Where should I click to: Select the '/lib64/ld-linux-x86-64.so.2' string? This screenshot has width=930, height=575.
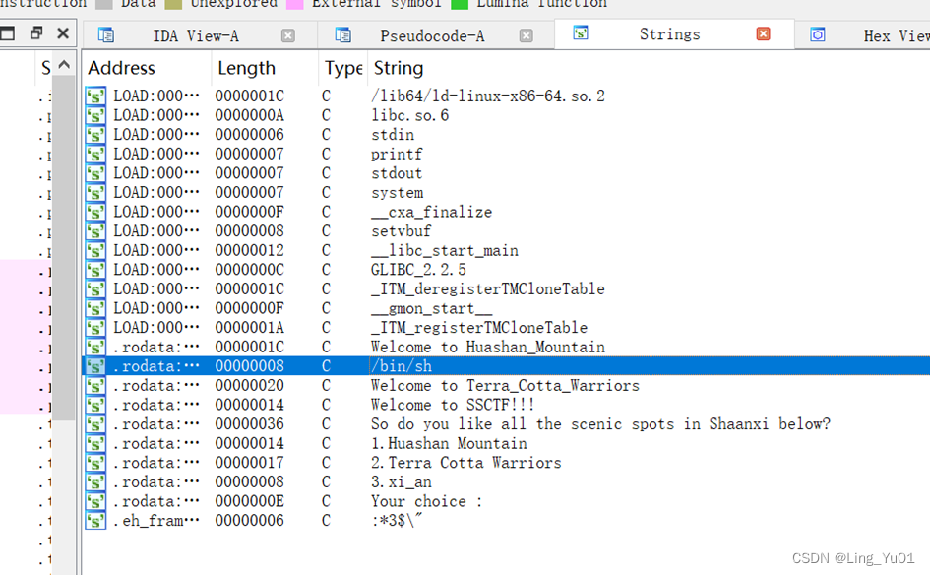click(x=488, y=96)
